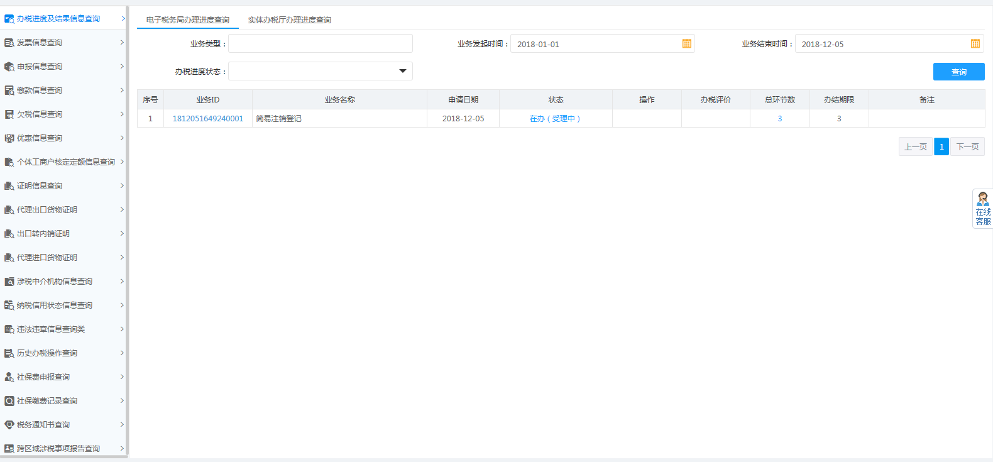Open business ID 1812051649240001 link

pyautogui.click(x=207, y=119)
